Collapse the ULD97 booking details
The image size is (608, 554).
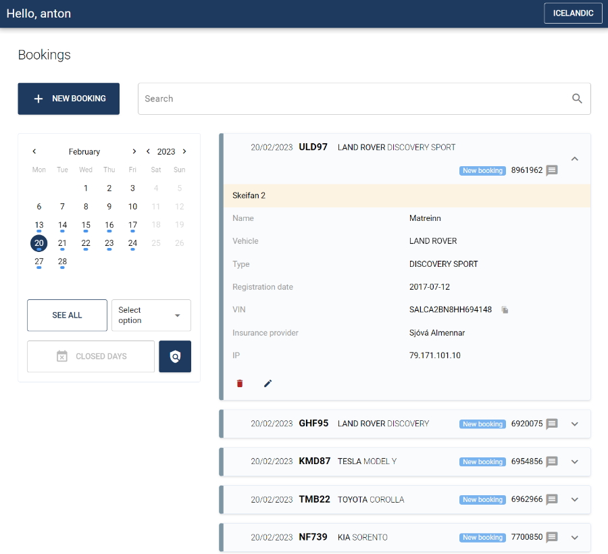pos(575,159)
